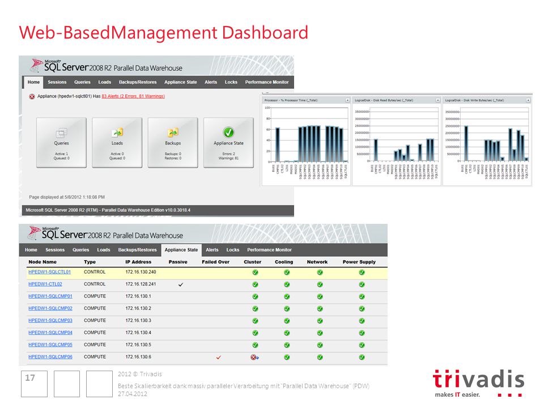Click Failed Over red checkmark for HPEDW1-SQLCMP06
Screen dimensions: 544x408
point(219,358)
